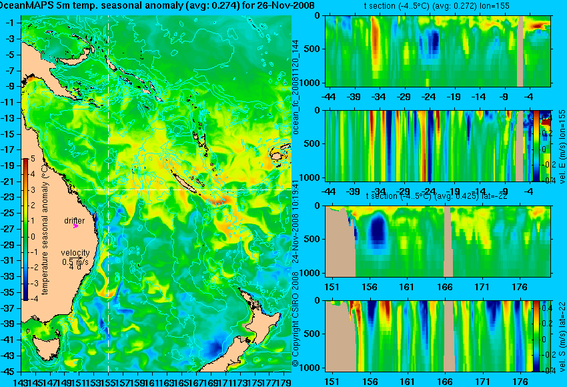Click tick "171" under the lat=-22 temperature section

[x=482, y=287]
